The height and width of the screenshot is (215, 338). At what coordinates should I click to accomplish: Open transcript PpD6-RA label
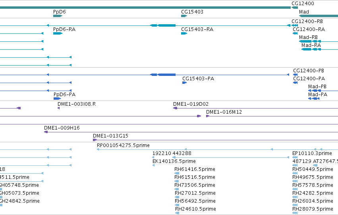(x=64, y=29)
